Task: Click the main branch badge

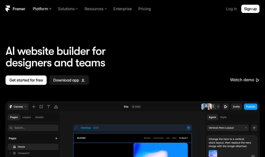Action: (136, 107)
